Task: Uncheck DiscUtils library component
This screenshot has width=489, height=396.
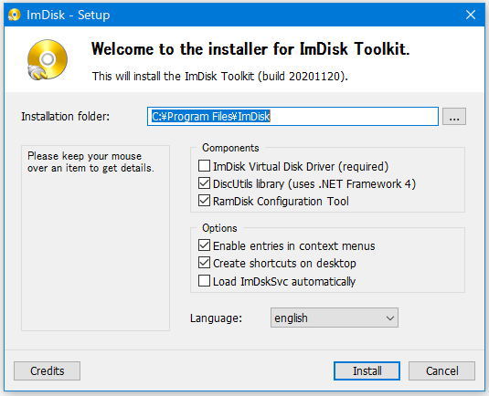Action: (204, 183)
